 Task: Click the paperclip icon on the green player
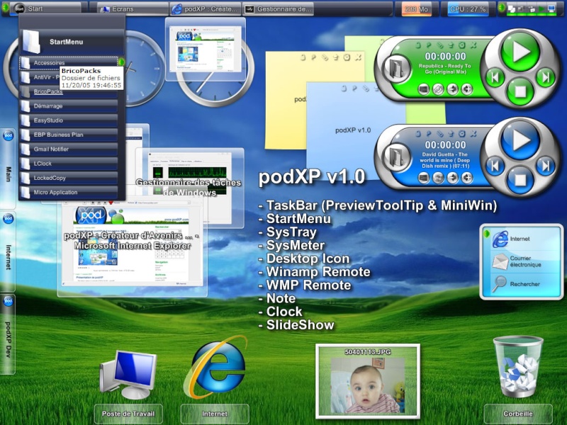(439, 45)
